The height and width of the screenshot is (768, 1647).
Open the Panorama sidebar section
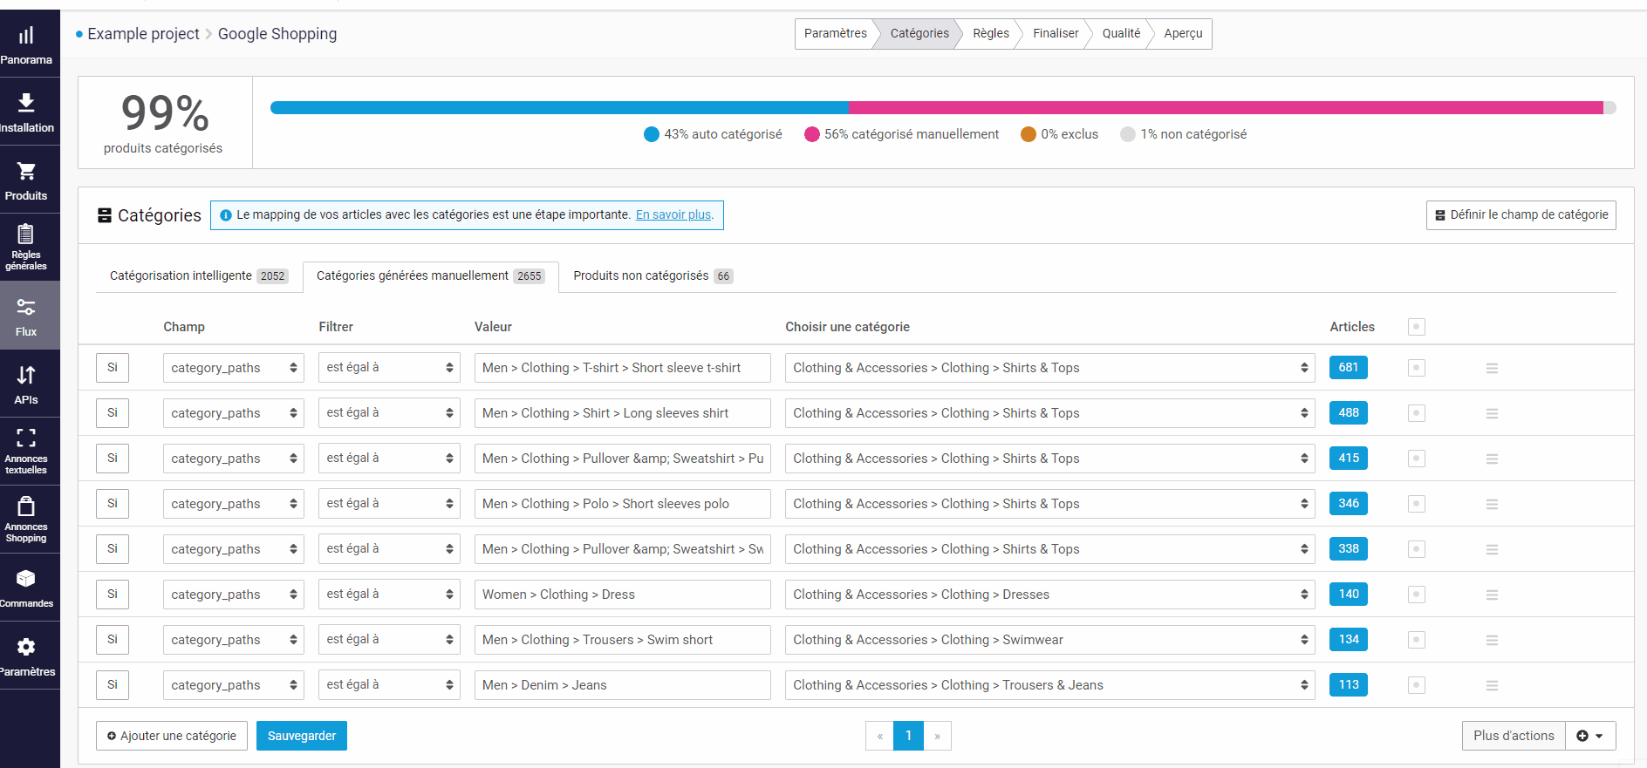pyautogui.click(x=26, y=45)
